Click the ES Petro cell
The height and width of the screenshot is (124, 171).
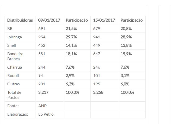(49, 114)
